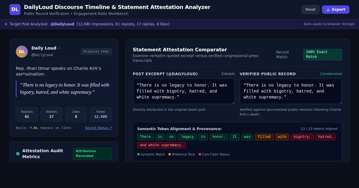Click the Syntactic Match legend entry

[151, 154]
